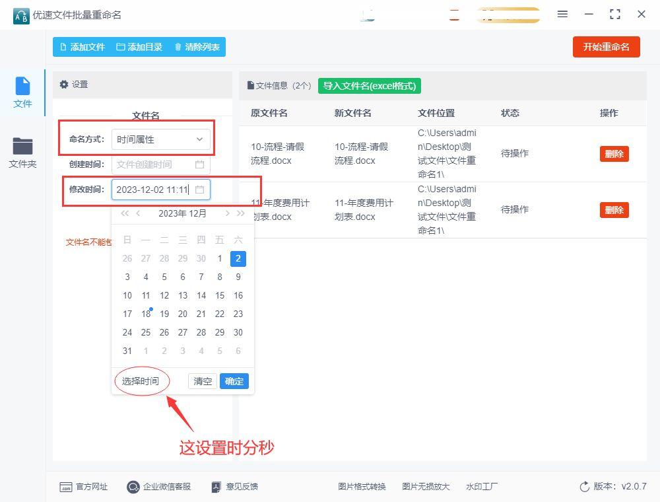
Task: Click 导入文件名(excel格式) import button
Action: (x=370, y=86)
